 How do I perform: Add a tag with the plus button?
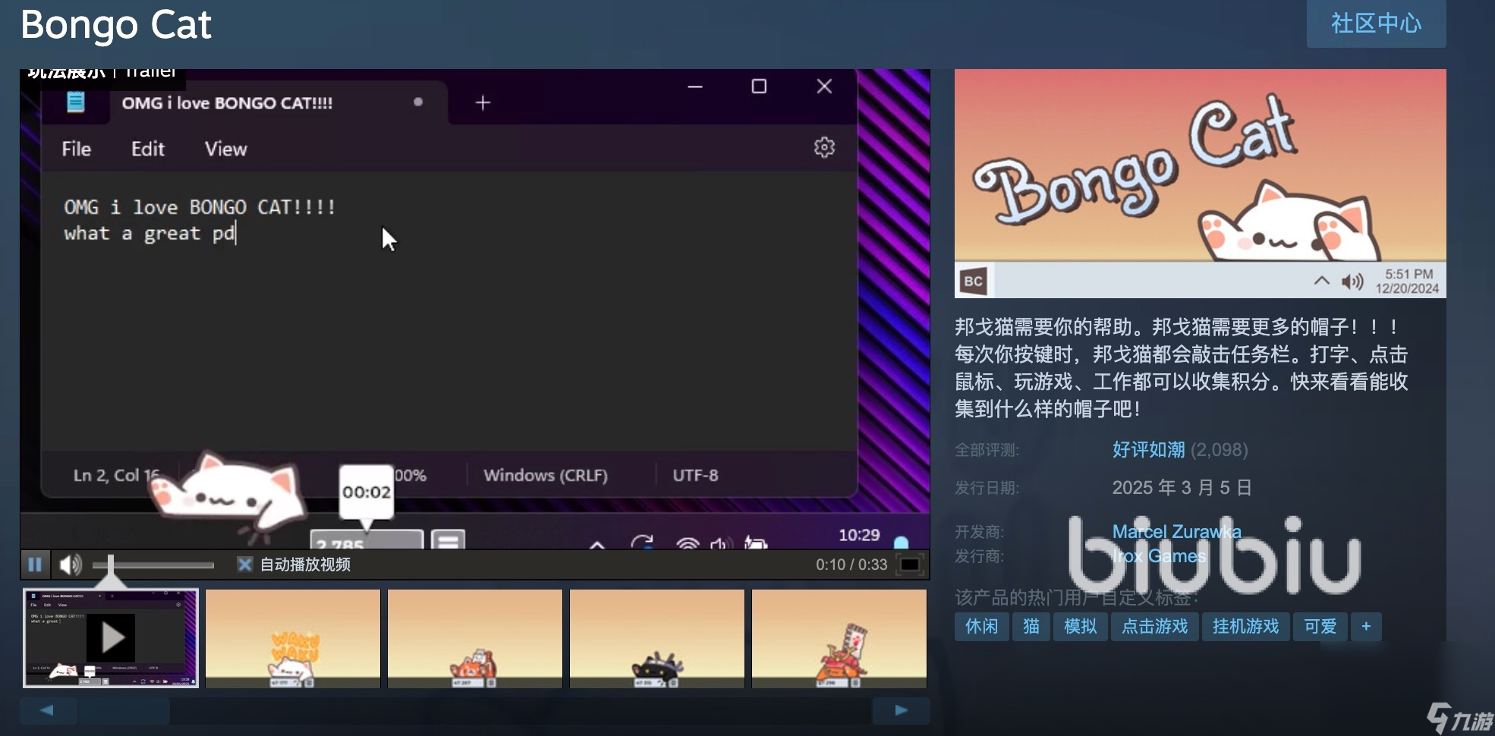coord(1366,627)
